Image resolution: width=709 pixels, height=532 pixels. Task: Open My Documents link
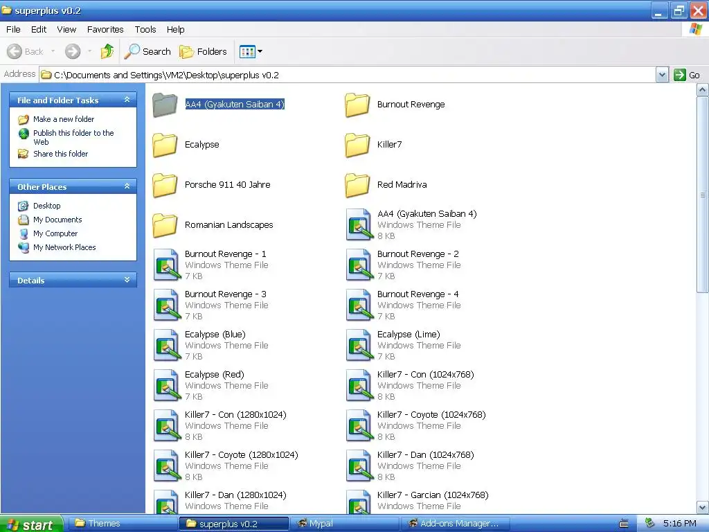click(x=57, y=220)
